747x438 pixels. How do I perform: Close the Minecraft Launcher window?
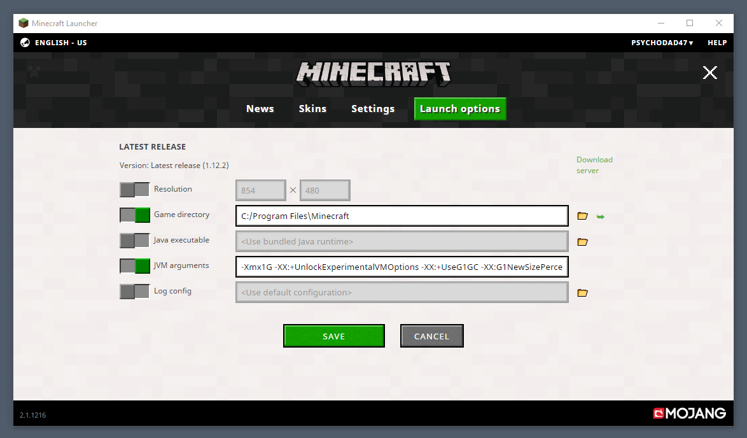click(719, 23)
